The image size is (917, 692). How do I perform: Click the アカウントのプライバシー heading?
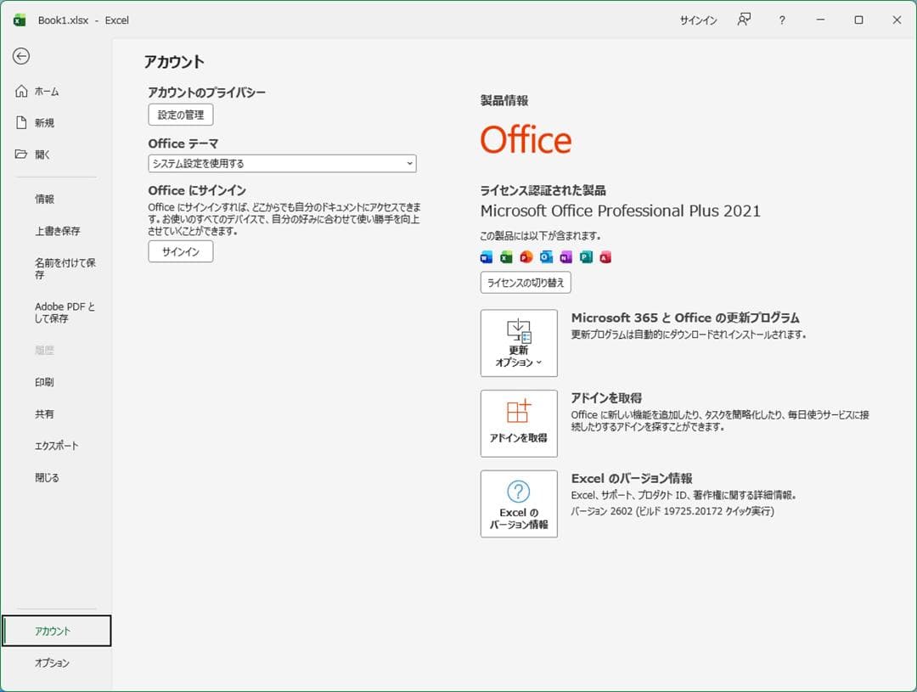coord(206,93)
